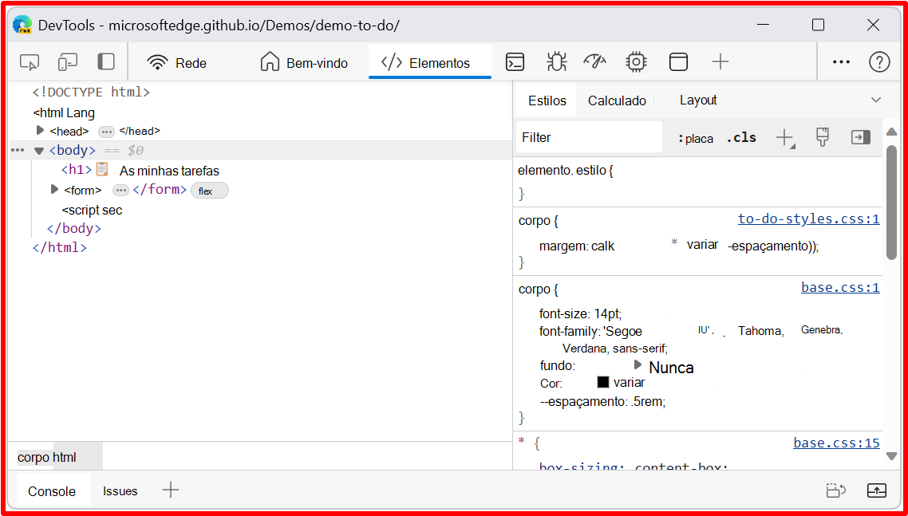
Task: Open DevTools settings gear
Action: (x=635, y=61)
